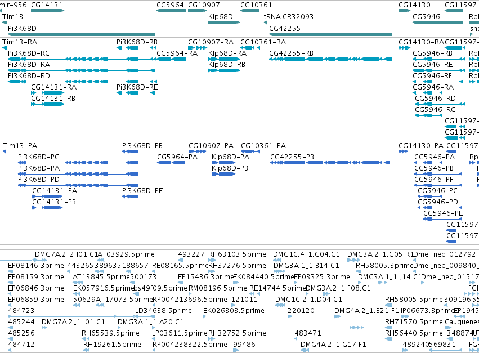Click the RE08165.5prime EST label
Image resolution: width=479 pixels, height=353 pixels.
(180, 266)
